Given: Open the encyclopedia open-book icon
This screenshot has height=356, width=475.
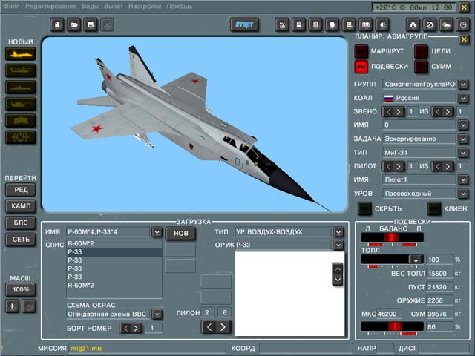Looking at the screenshot, I should 366,24.
